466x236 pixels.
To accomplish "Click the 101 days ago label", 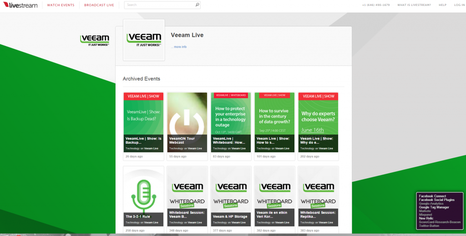I will 266,156.
